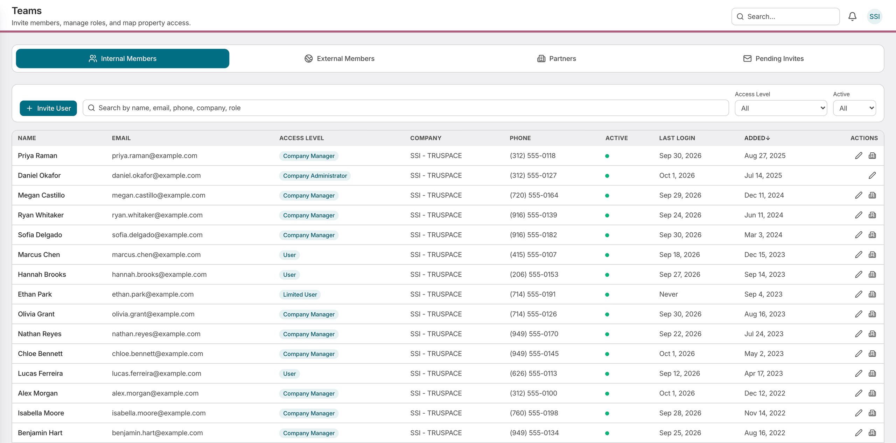Image resolution: width=896 pixels, height=443 pixels.
Task: Edit Daniel Okafor's record
Action: click(x=872, y=175)
